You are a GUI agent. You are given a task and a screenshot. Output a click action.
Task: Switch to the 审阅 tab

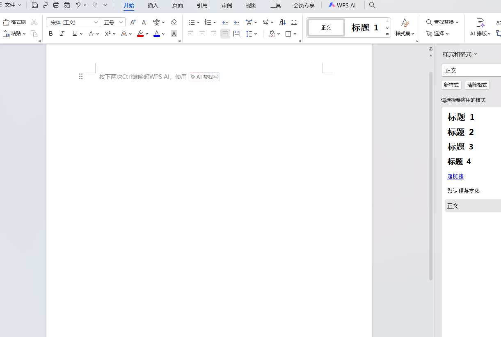pos(227,5)
